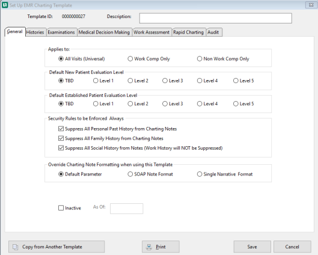Uncheck Suppress All Family History checkbox
The width and height of the screenshot is (318, 255).
(61, 138)
